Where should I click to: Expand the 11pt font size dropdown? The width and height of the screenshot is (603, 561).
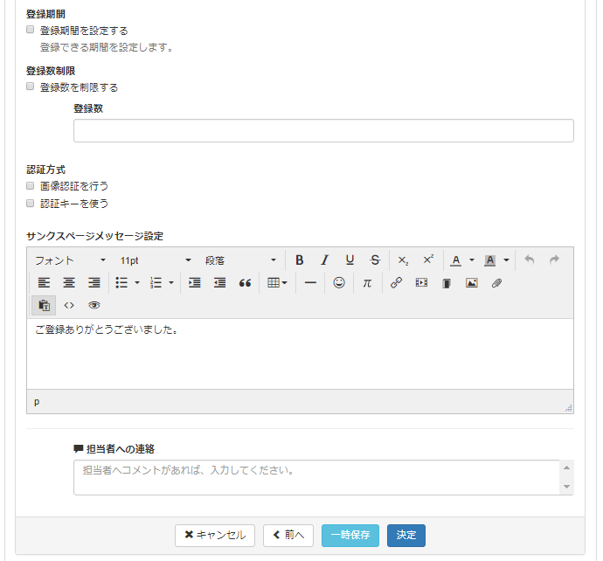[156, 260]
